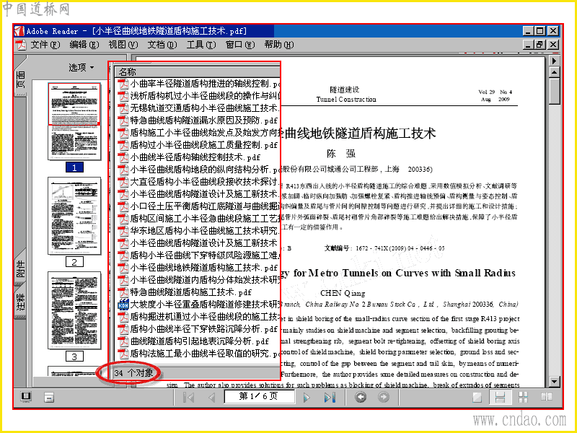
Task: Click the scrollbar down arrow of document
Action: [x=554, y=382]
